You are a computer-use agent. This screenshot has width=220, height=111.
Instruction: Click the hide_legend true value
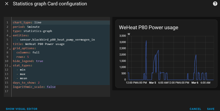[x=39, y=61]
